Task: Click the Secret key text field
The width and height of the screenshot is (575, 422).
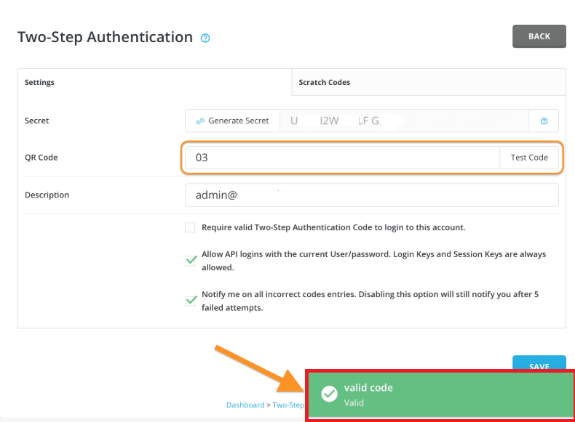Action: pos(404,121)
